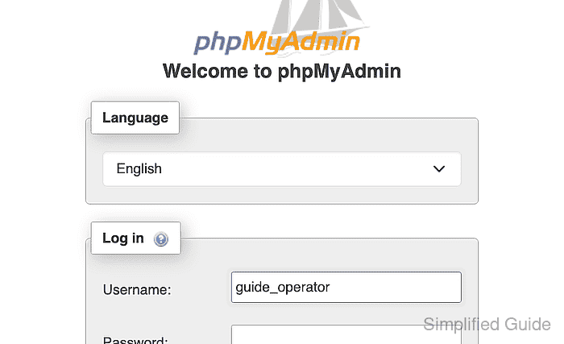Screen dimensions: 564x344
Task: Click the Username: label
Action: pos(137,290)
